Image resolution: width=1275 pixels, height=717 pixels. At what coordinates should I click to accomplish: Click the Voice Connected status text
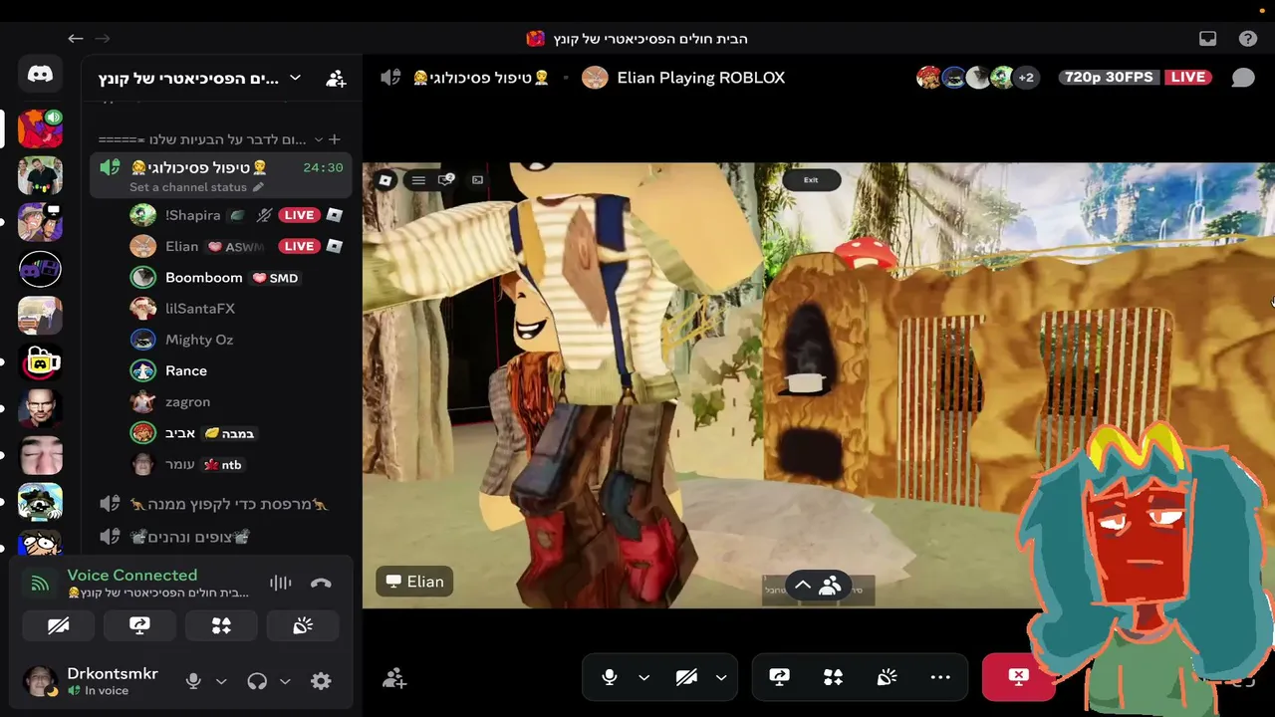pyautogui.click(x=132, y=575)
